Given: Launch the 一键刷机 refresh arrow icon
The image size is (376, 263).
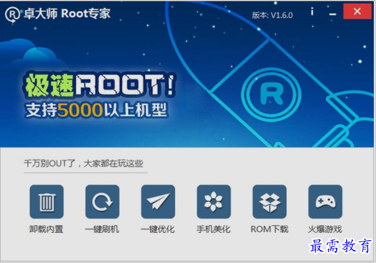Looking at the screenshot, I should pyautogui.click(x=102, y=202).
